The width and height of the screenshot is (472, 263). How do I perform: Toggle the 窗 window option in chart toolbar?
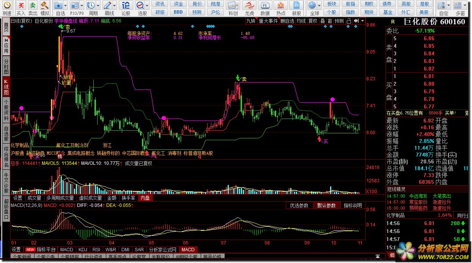(330, 21)
